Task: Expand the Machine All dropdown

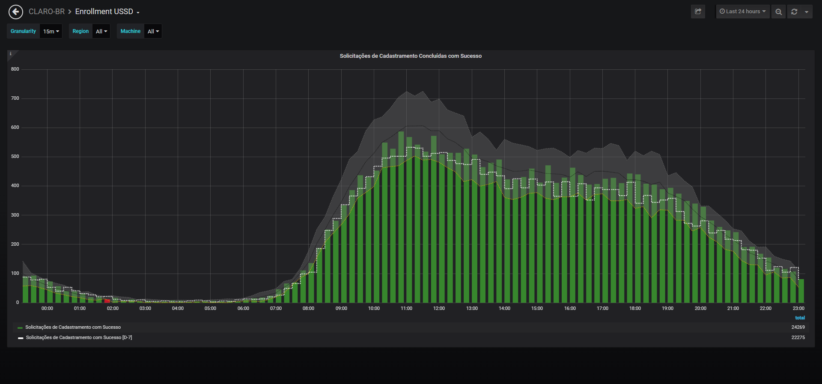Action: coord(153,31)
